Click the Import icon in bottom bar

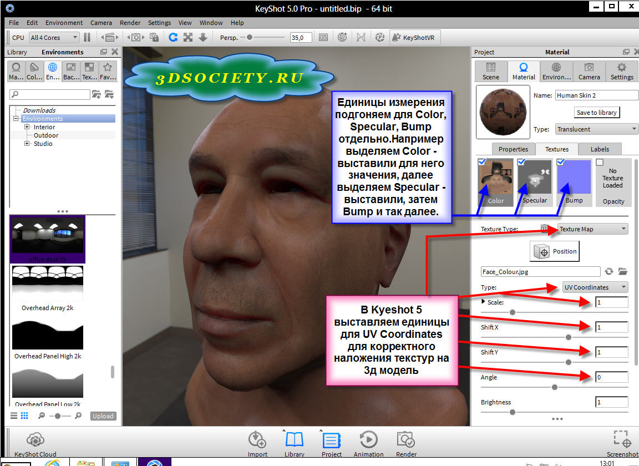[257, 444]
